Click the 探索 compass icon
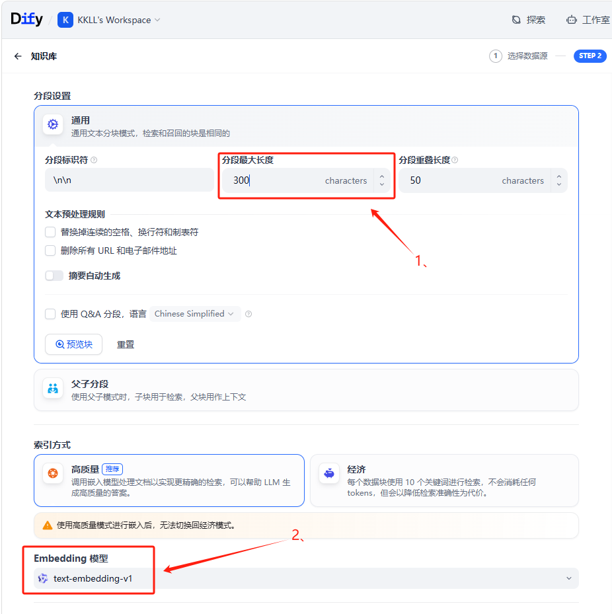The height and width of the screenshot is (614, 612). [516, 20]
